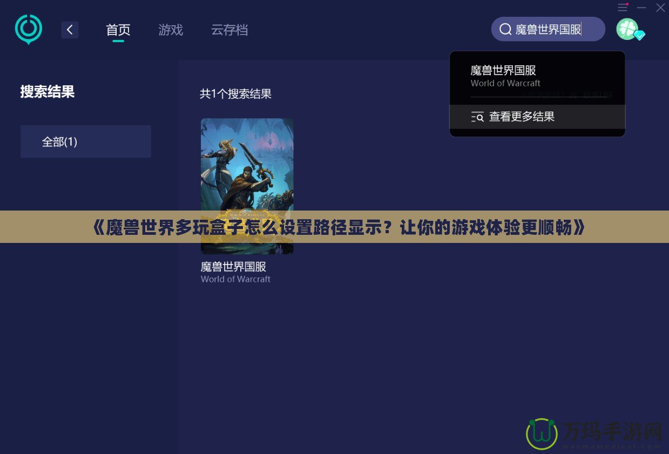Open the World of Warcraft cover thumbnail

coord(247,186)
